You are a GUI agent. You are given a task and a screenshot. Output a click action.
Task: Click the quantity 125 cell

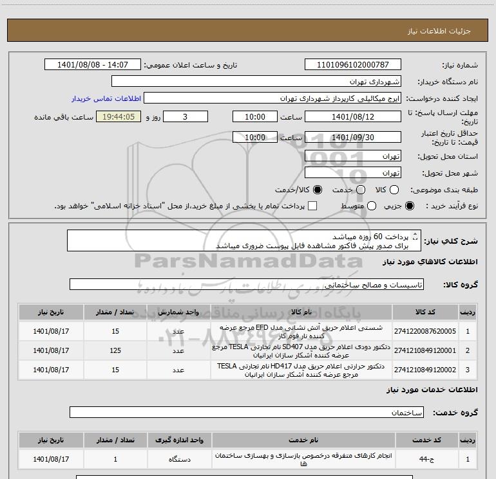tap(115, 350)
